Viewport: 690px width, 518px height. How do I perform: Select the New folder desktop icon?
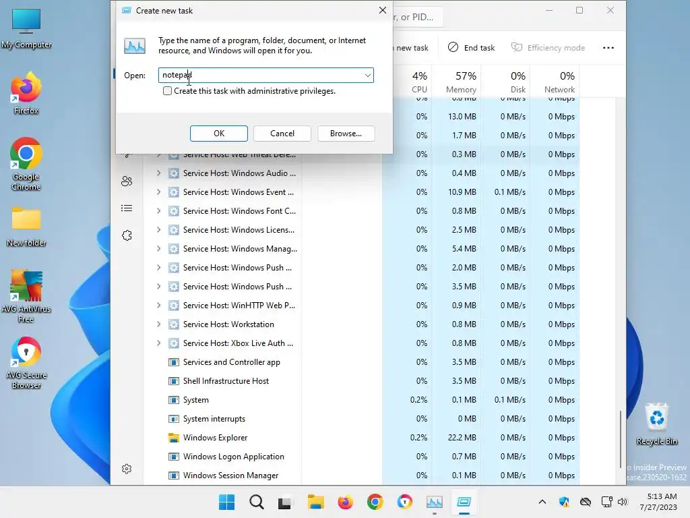point(26,227)
